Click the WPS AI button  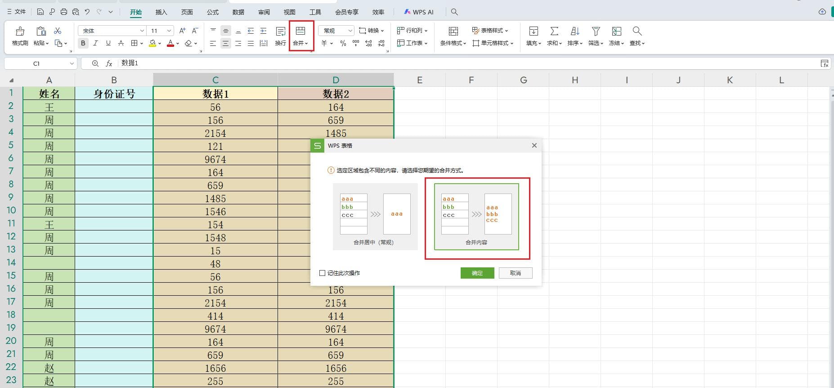[x=419, y=12]
